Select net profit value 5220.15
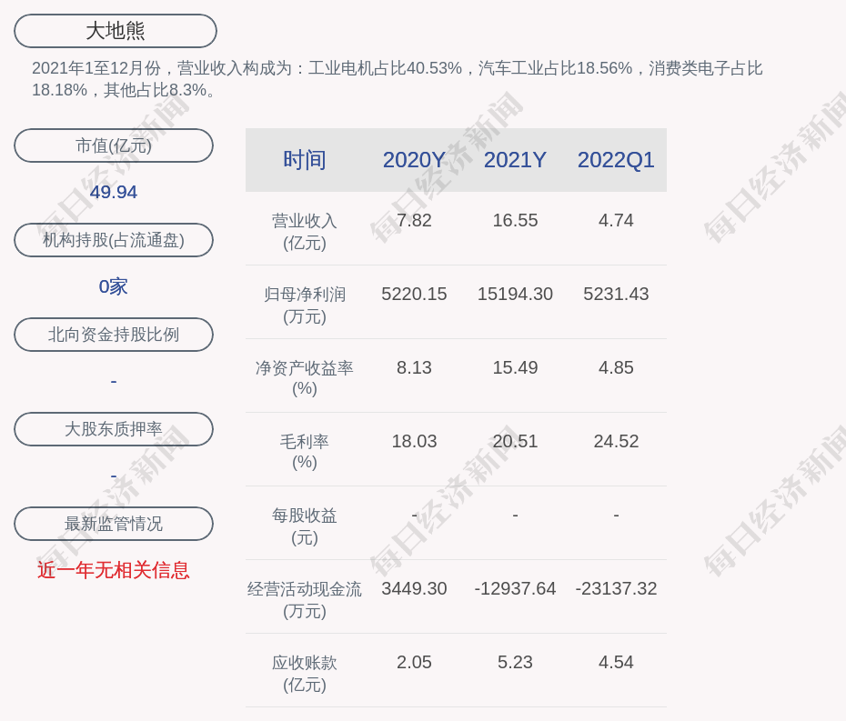Image resolution: width=846 pixels, height=721 pixels. coord(414,294)
